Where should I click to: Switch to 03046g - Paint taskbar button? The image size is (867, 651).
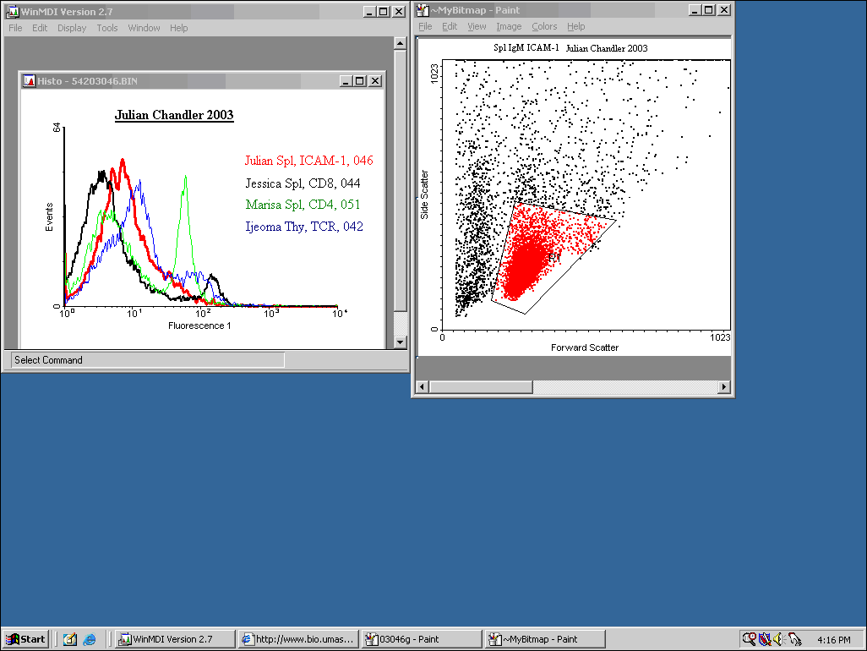tap(421, 639)
